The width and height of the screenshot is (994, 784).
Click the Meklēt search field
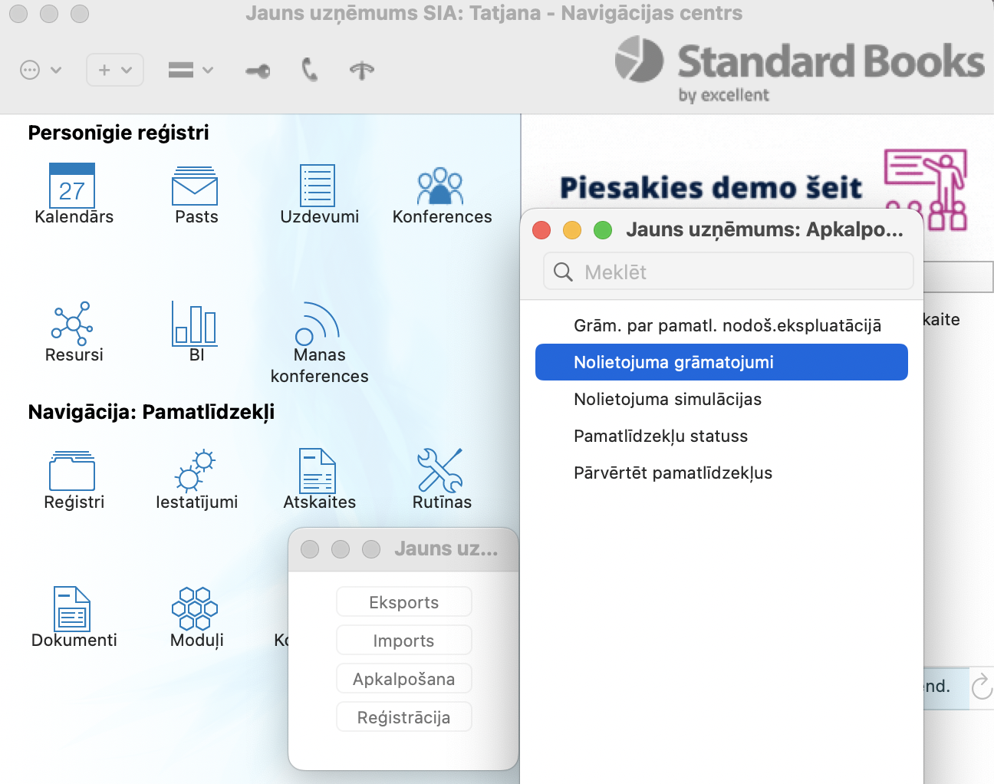click(729, 272)
